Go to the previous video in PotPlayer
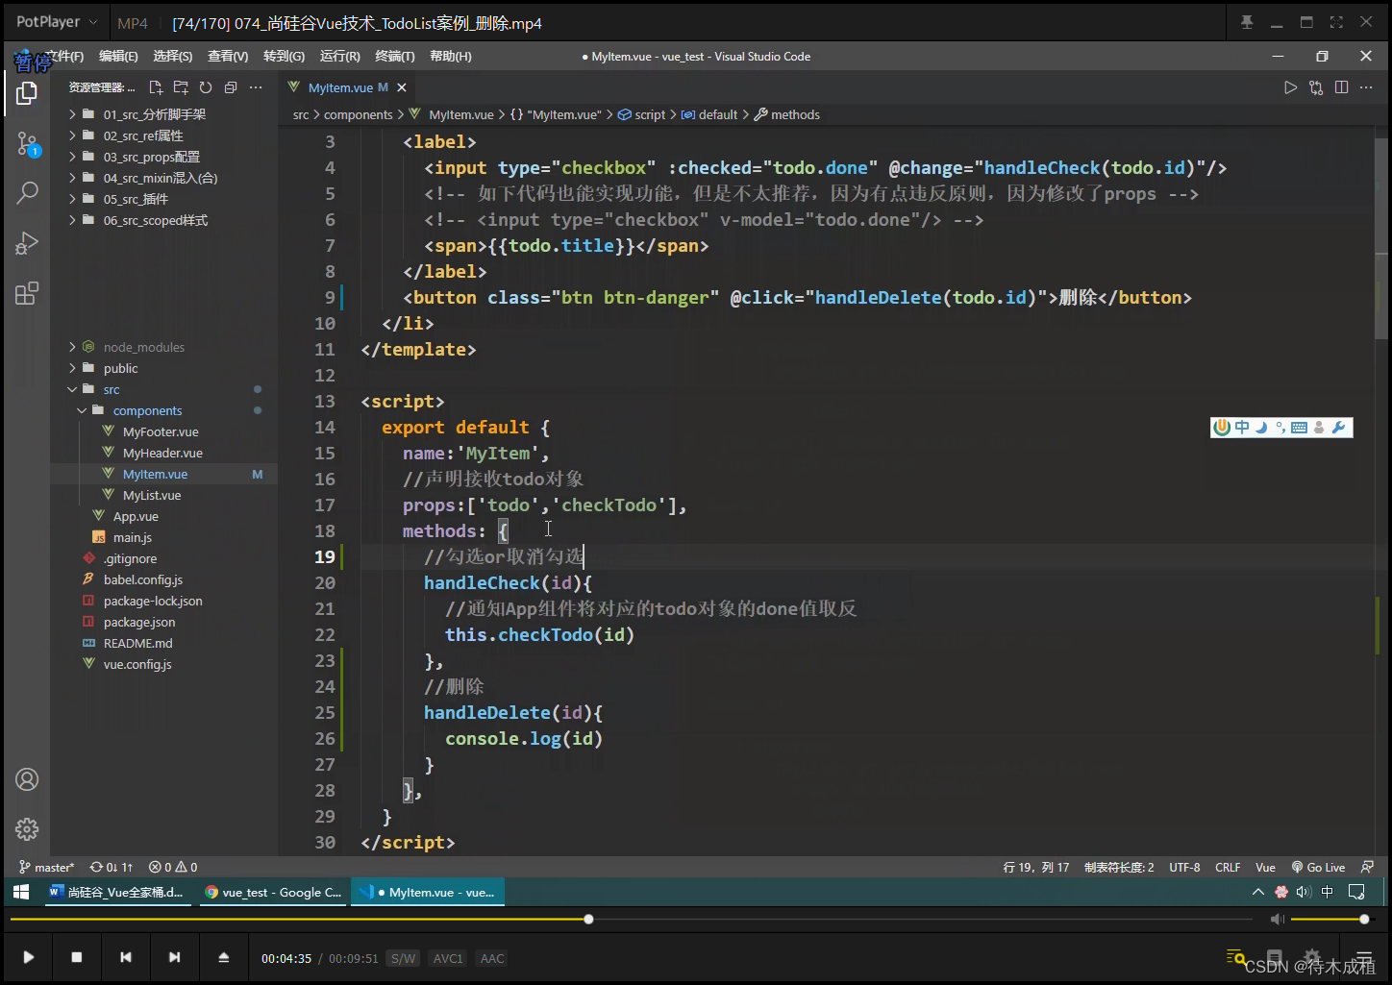 coord(126,957)
